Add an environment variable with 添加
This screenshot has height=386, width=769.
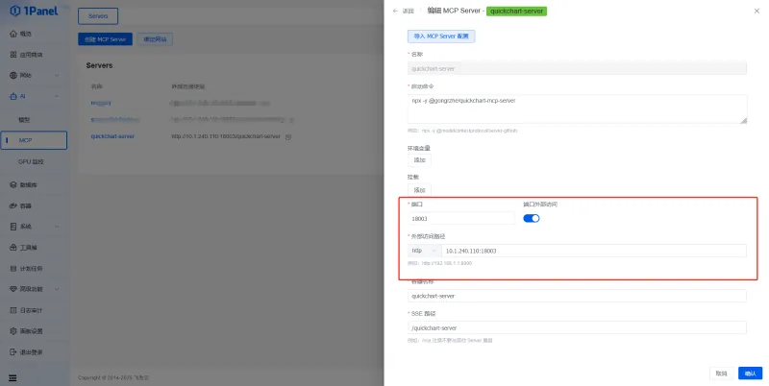coord(419,160)
